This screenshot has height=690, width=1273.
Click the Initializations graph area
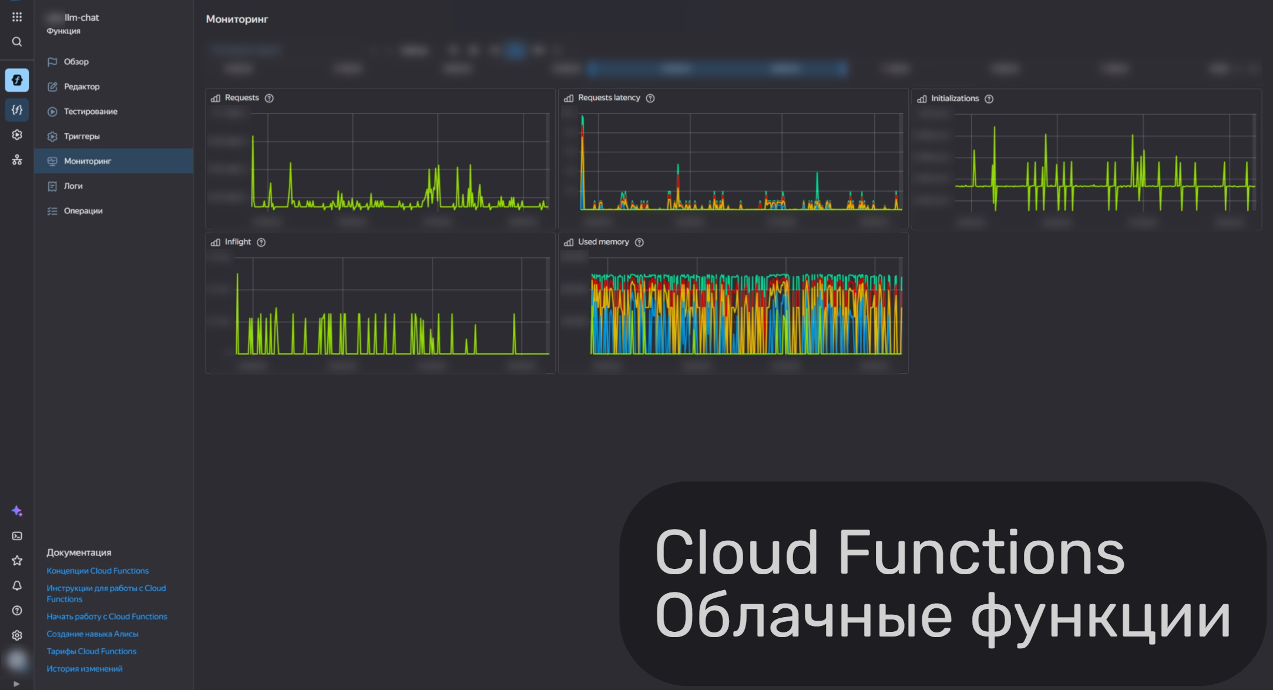pos(1106,163)
